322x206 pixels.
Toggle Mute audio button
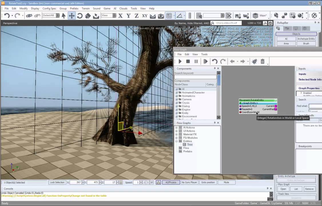226,182
